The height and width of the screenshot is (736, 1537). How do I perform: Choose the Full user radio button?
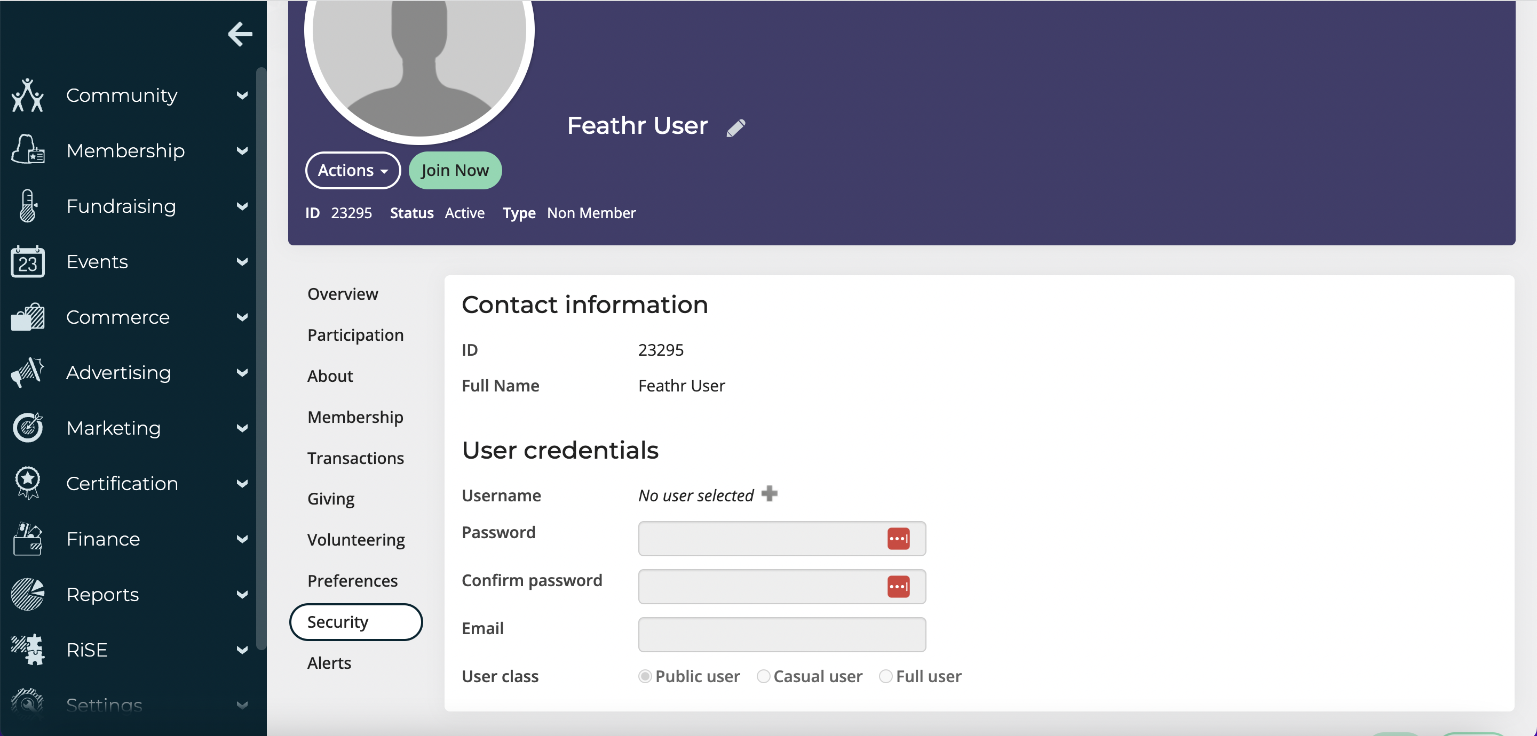tap(885, 676)
